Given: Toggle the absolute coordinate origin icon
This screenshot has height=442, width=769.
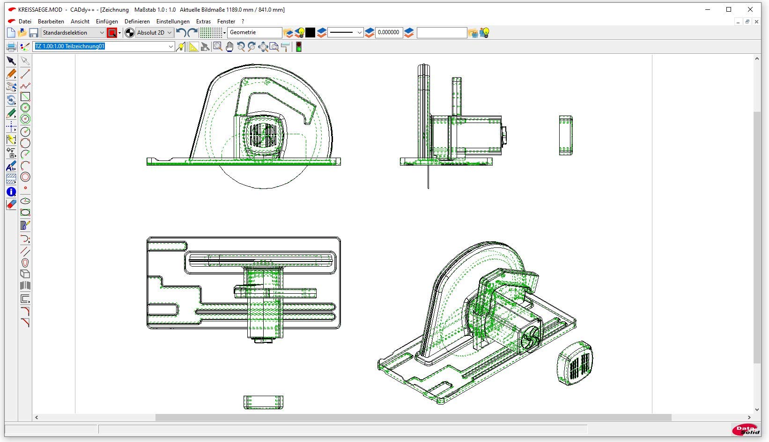Looking at the screenshot, I should point(130,33).
